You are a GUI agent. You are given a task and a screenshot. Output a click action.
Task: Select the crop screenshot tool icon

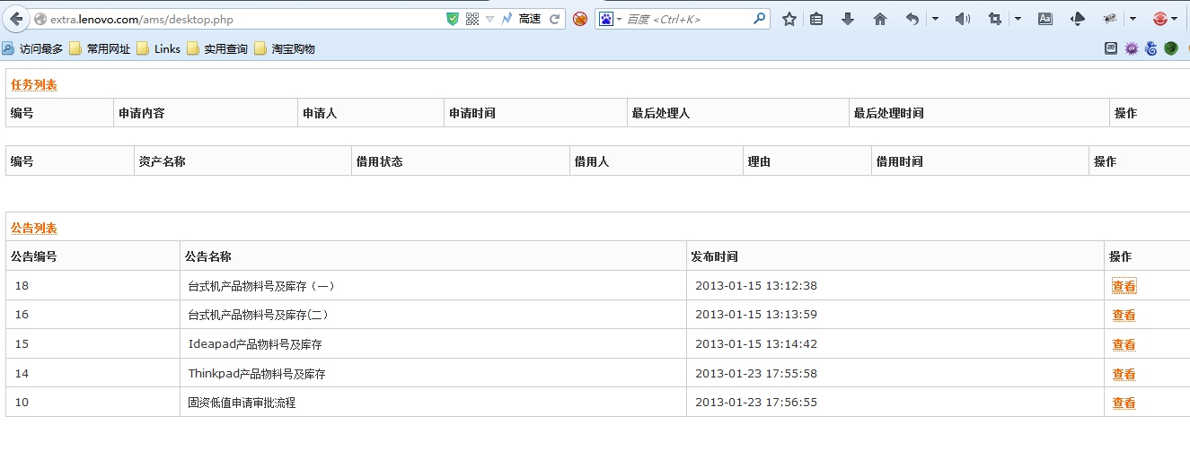(x=995, y=19)
